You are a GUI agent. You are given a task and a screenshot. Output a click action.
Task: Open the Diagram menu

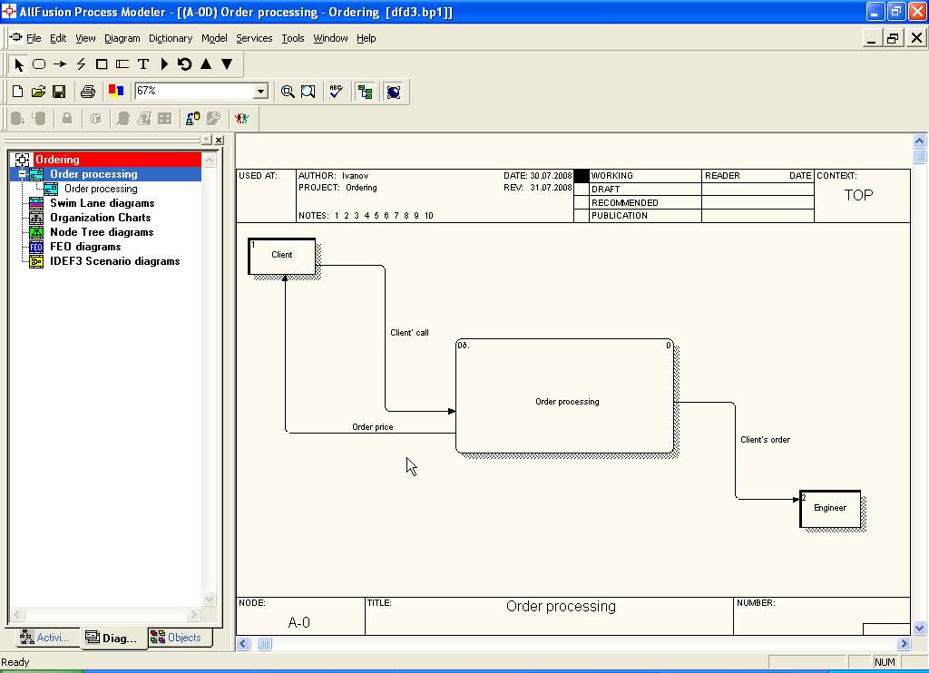pos(122,38)
